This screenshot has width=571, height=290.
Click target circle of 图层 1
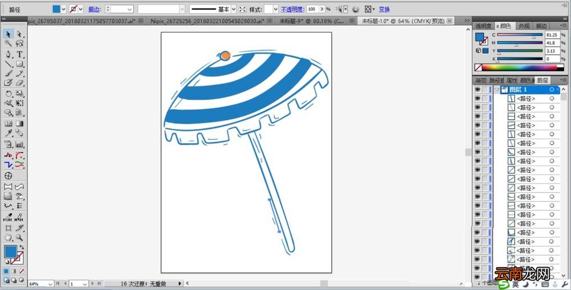552,89
